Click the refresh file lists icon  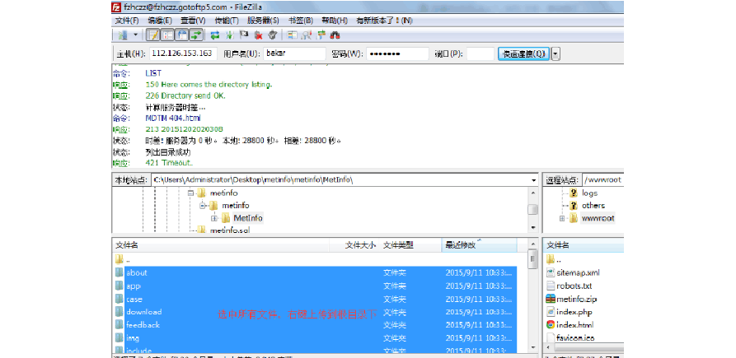point(215,35)
